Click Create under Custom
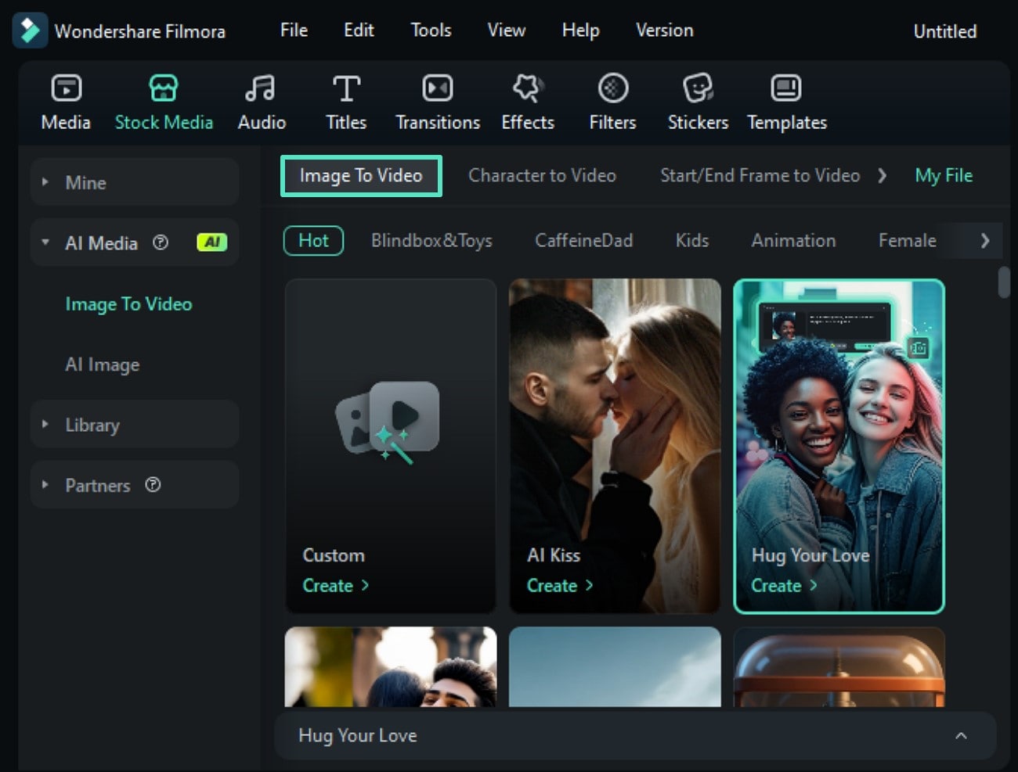 (x=335, y=585)
